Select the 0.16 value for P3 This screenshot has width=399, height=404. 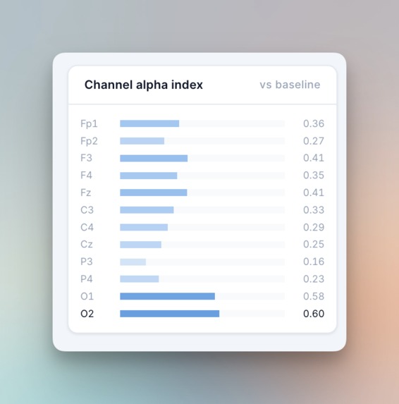coord(314,262)
